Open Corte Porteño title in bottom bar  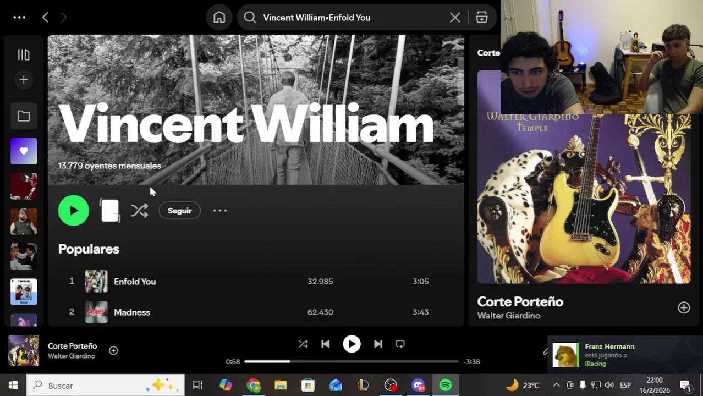[73, 346]
